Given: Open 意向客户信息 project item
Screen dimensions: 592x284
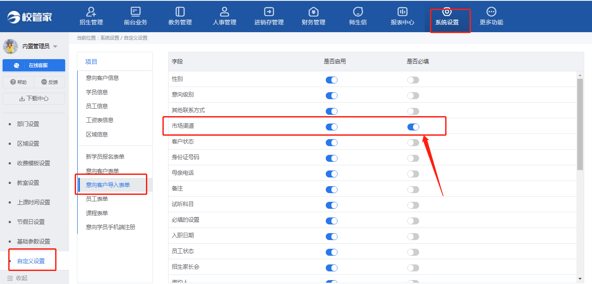Looking at the screenshot, I should [103, 78].
